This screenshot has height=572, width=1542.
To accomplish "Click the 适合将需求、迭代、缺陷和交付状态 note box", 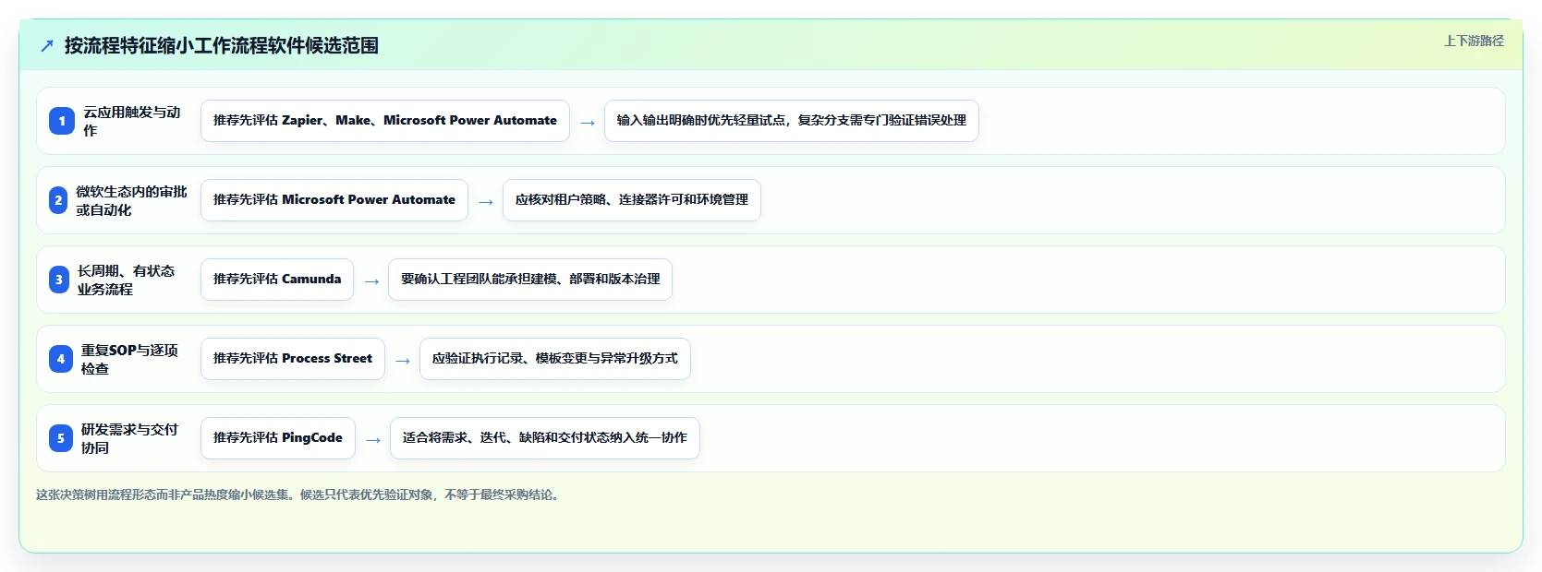I will (545, 438).
